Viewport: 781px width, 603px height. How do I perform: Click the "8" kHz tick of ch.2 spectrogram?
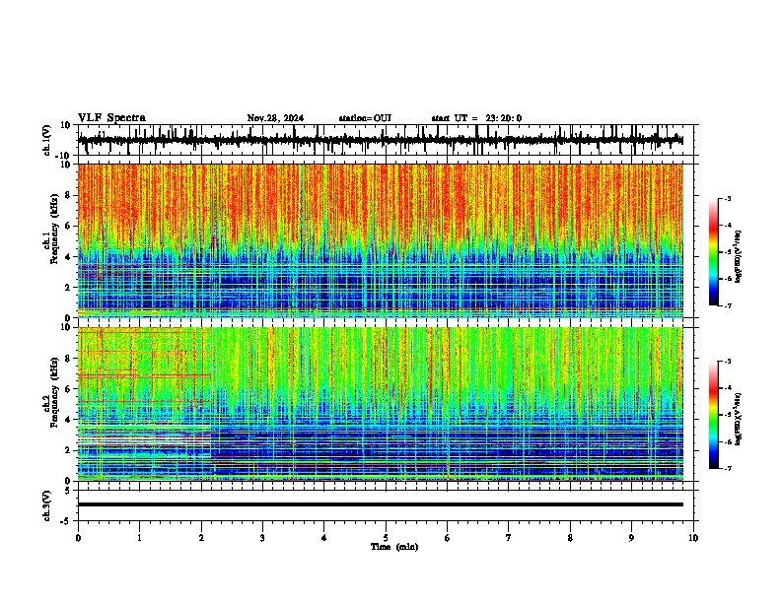click(69, 359)
